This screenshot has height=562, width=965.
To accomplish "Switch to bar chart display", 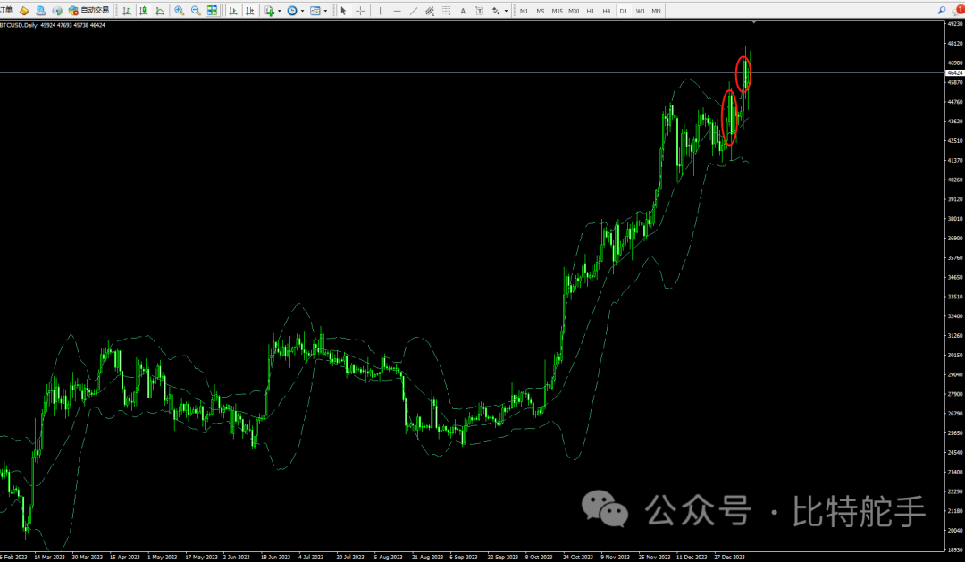I will pyautogui.click(x=127, y=11).
